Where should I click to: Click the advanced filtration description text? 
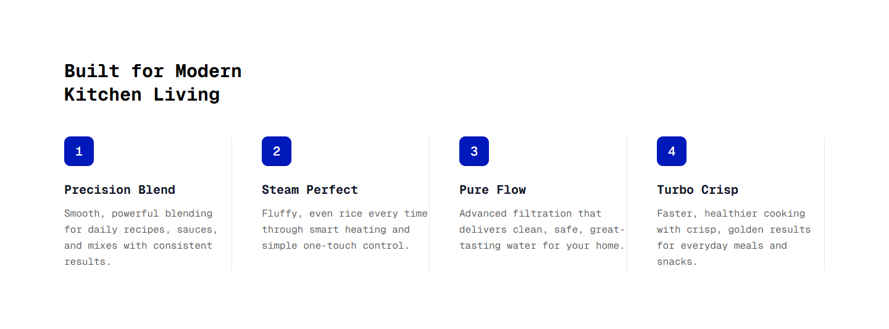click(x=542, y=230)
